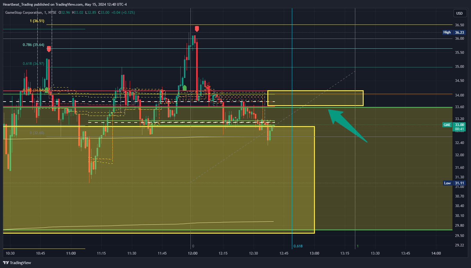Viewport: 471px width, 268px height.
Task: Click the 13:45 time axis label
Action: click(406, 253)
